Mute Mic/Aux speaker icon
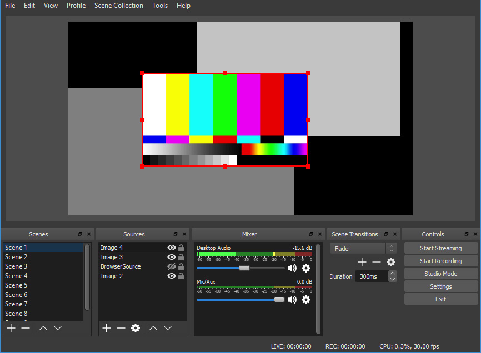Image resolution: width=481 pixels, height=353 pixels. pyautogui.click(x=292, y=300)
